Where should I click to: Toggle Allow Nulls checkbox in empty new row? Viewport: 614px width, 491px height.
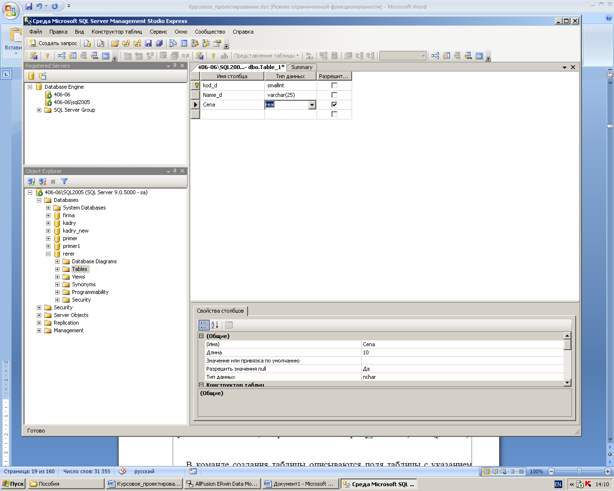(x=334, y=114)
